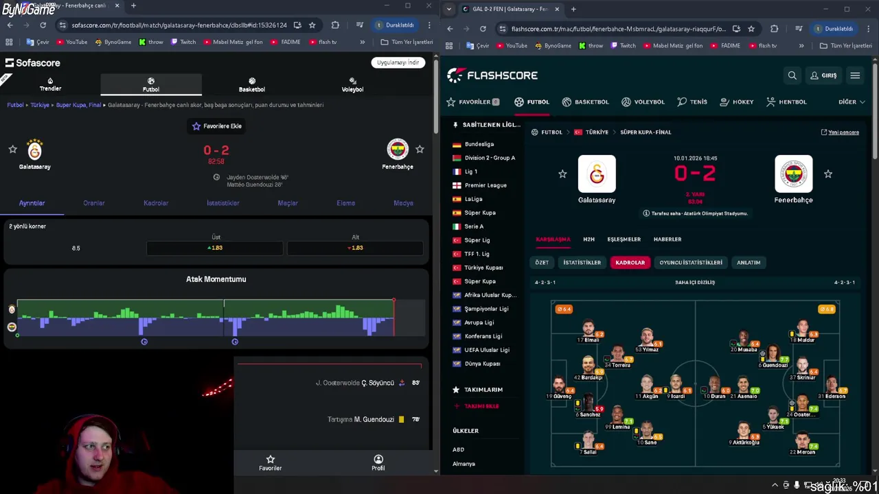Image resolution: width=879 pixels, height=494 pixels.
Task: Switch to Kadrolar tab in Sofascore
Action: pyautogui.click(x=156, y=203)
